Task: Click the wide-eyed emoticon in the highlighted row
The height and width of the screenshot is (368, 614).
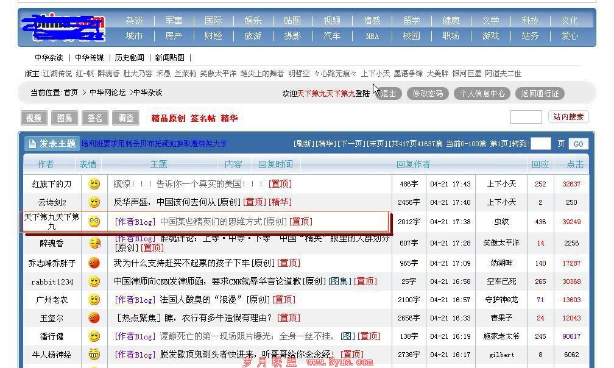Action: [94, 222]
